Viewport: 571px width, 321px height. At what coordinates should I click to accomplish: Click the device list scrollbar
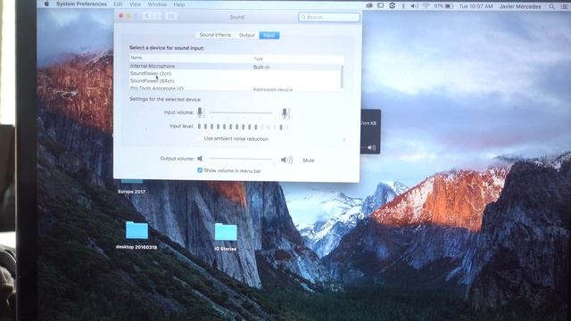342,77
